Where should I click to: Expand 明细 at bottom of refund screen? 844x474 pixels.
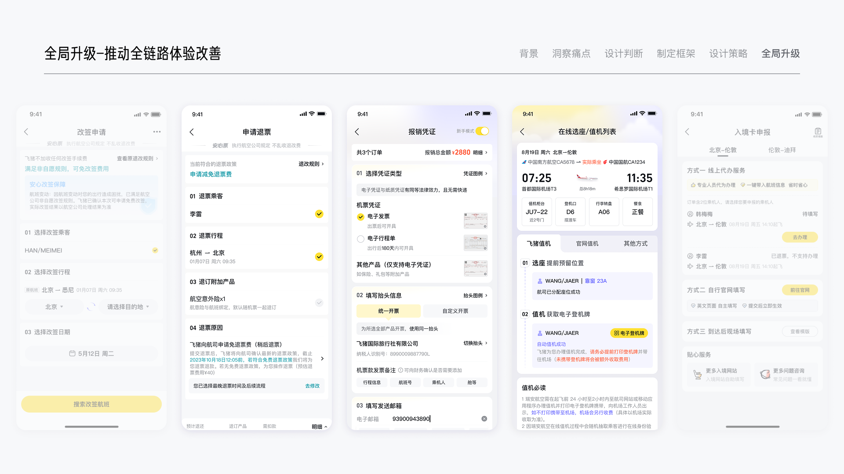[320, 427]
